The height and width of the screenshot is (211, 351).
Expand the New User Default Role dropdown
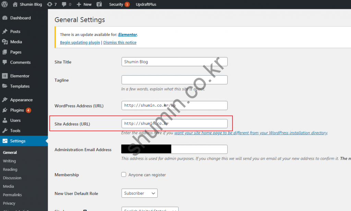[139, 193]
